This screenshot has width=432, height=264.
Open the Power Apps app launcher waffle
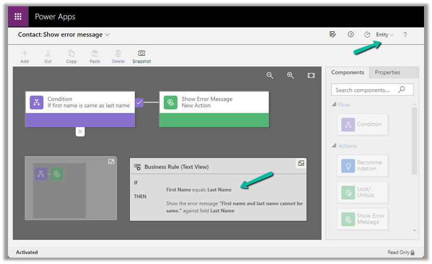pyautogui.click(x=18, y=16)
